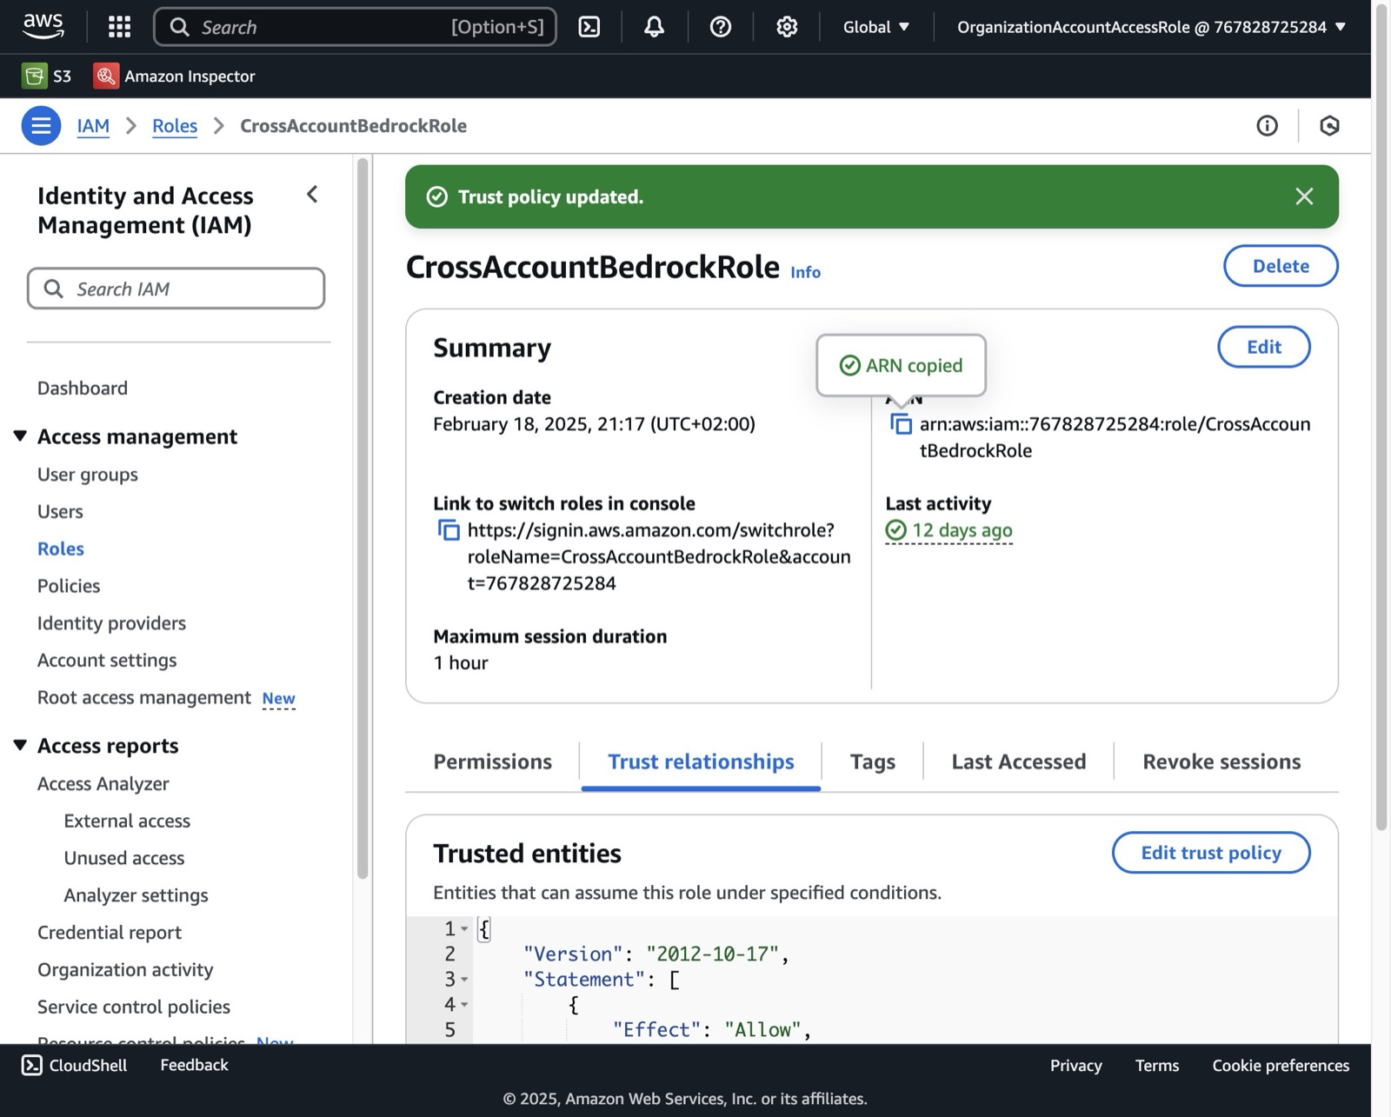Select Roles in the sidebar
The width and height of the screenshot is (1391, 1117).
(61, 549)
